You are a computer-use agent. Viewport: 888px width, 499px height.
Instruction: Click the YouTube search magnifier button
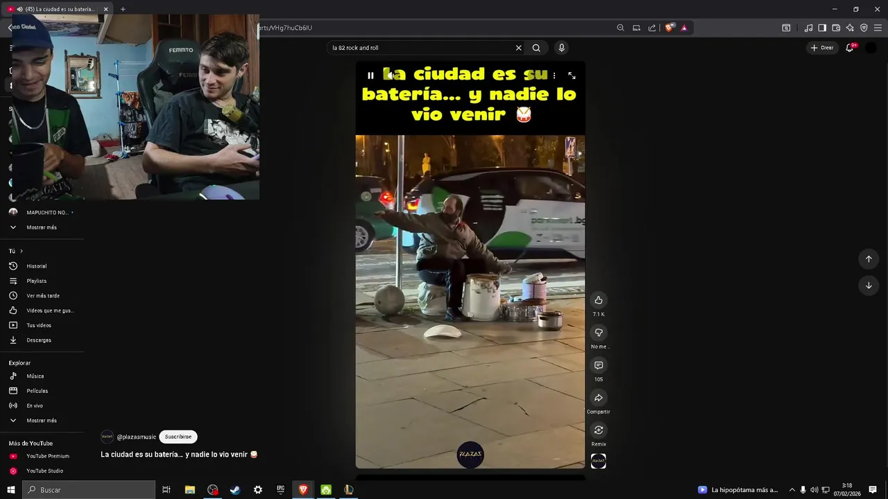point(536,48)
